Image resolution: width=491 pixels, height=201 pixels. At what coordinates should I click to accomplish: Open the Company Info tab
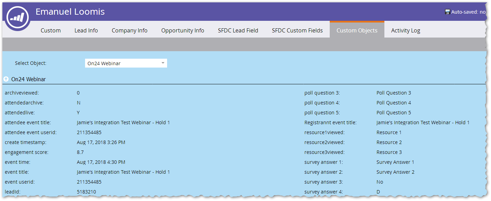(x=129, y=30)
